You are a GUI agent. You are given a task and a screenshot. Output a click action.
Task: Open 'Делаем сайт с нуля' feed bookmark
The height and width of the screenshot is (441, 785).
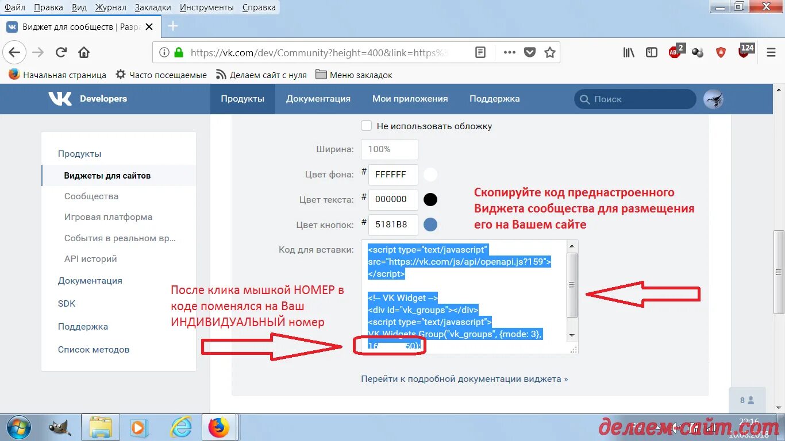tap(261, 75)
